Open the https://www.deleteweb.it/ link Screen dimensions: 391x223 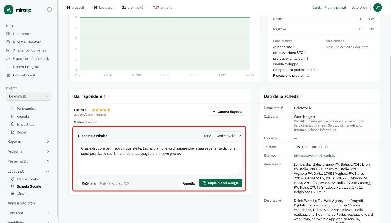[314, 156]
